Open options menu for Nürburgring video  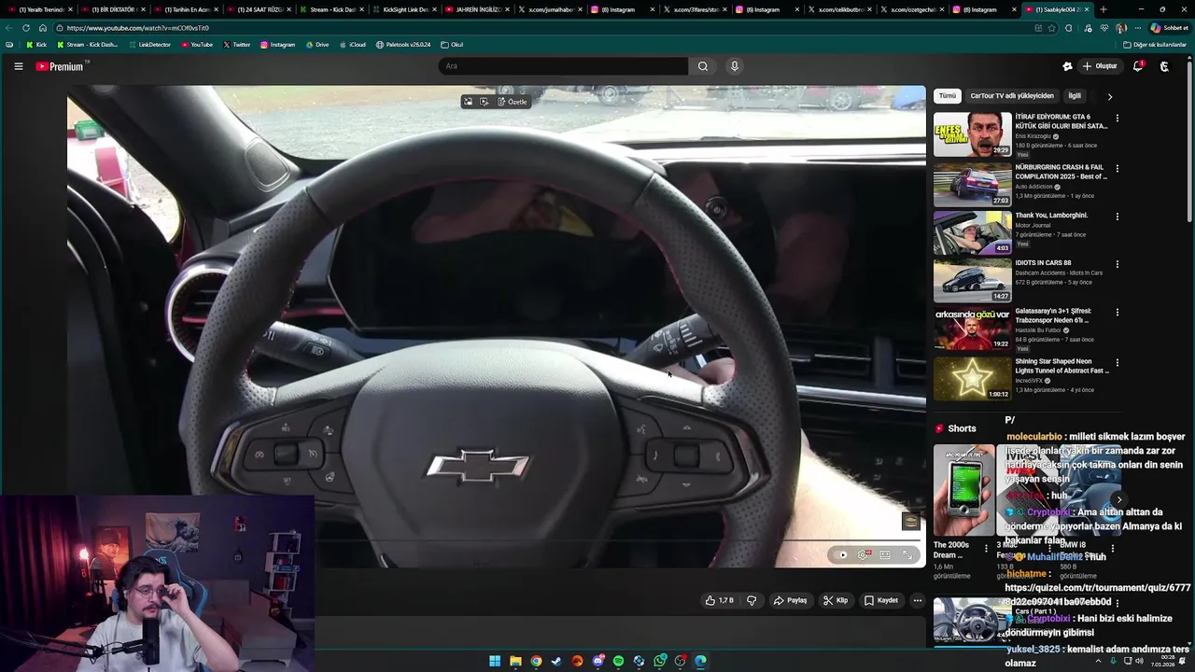[x=1117, y=168]
